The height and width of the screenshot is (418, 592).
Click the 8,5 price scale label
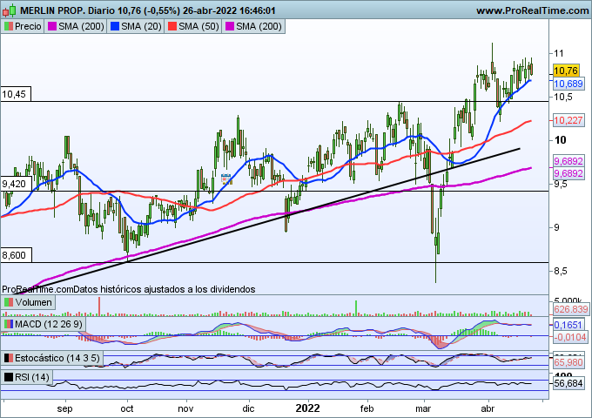tap(561, 271)
